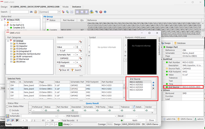
Task: Collapse the Auditted section in Design panel
Action: click(162, 59)
